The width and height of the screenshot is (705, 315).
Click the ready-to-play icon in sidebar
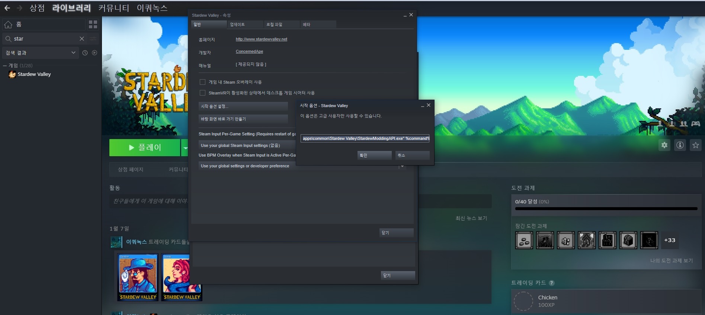coord(94,53)
